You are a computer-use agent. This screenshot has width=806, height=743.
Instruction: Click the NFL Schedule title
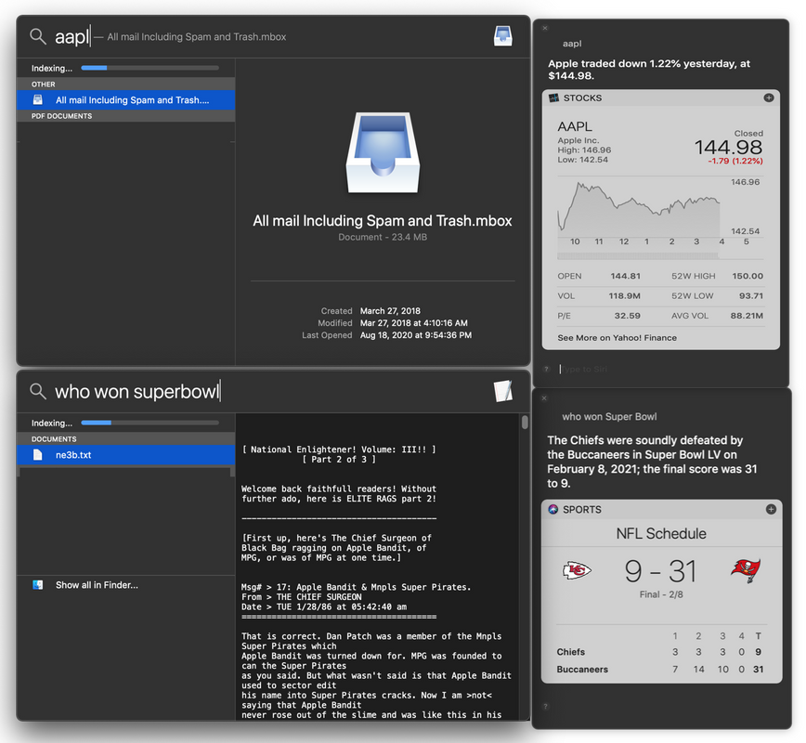(x=661, y=533)
